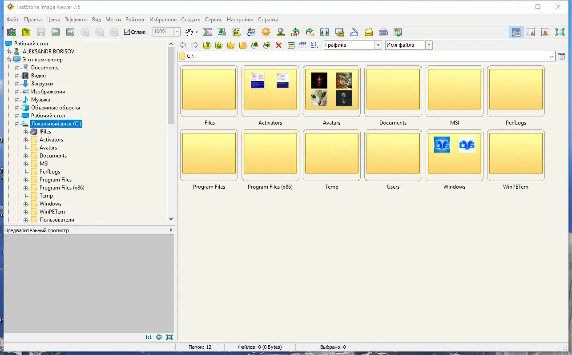Expand the Program Files tree node
The width and height of the screenshot is (572, 355).
tap(26, 180)
